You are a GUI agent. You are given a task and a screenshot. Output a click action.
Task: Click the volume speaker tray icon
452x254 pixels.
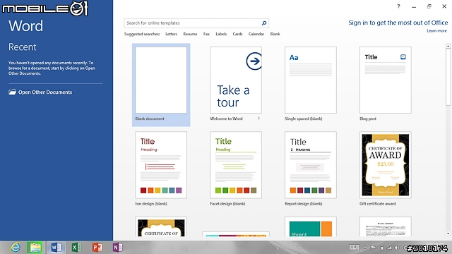point(397,248)
